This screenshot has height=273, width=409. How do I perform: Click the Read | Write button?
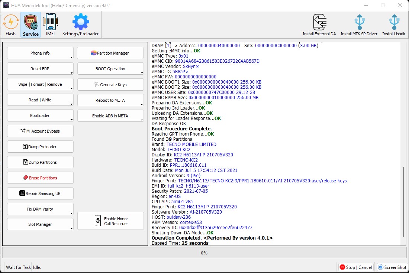click(x=40, y=100)
